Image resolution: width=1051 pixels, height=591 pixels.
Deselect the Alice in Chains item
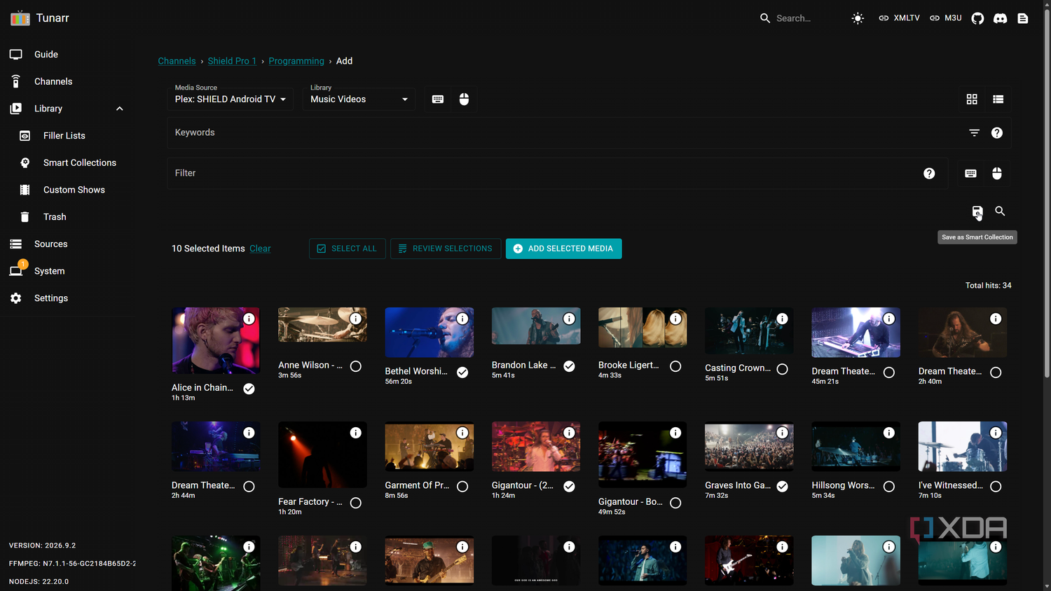pos(249,389)
